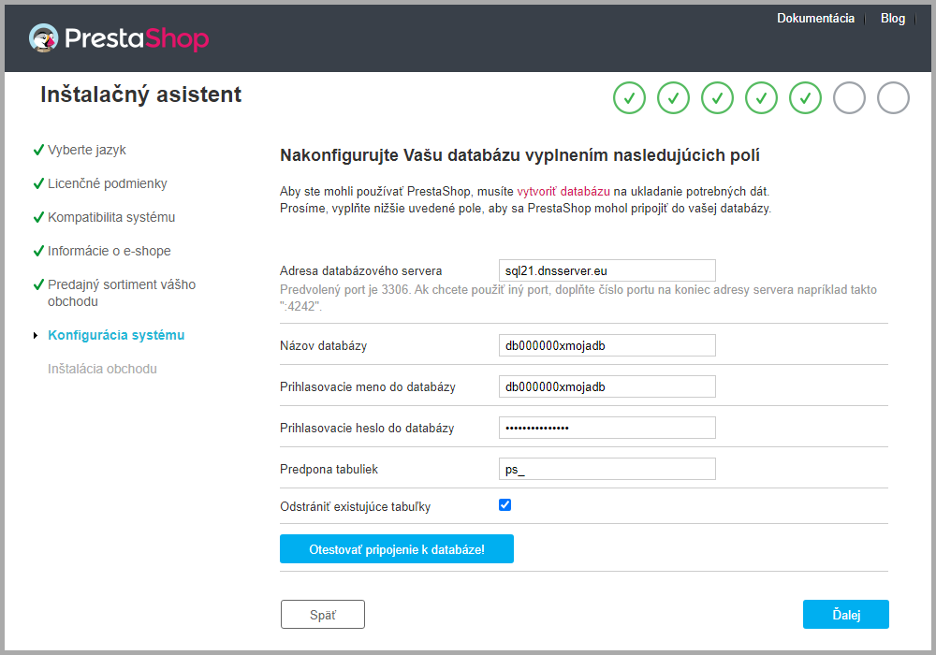Click the checkmark beside Informácie o e-shope
Image resolution: width=936 pixels, height=655 pixels.
38,251
